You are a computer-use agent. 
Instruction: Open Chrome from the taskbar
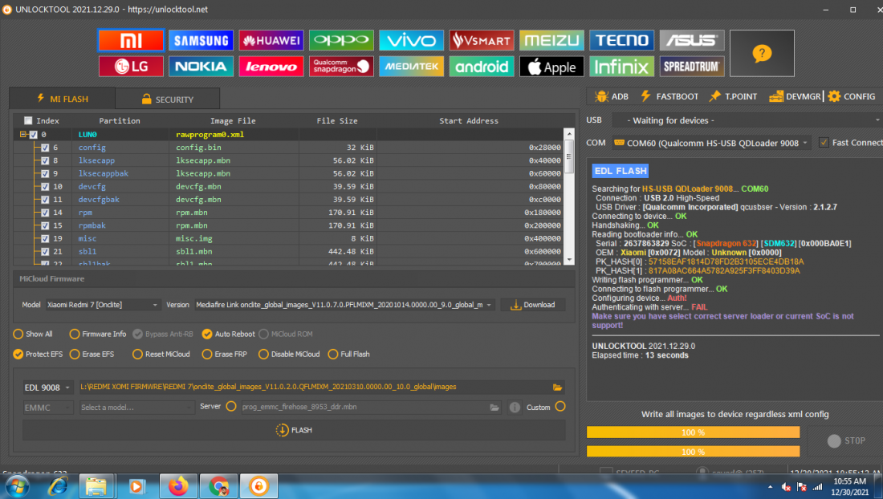(x=218, y=486)
